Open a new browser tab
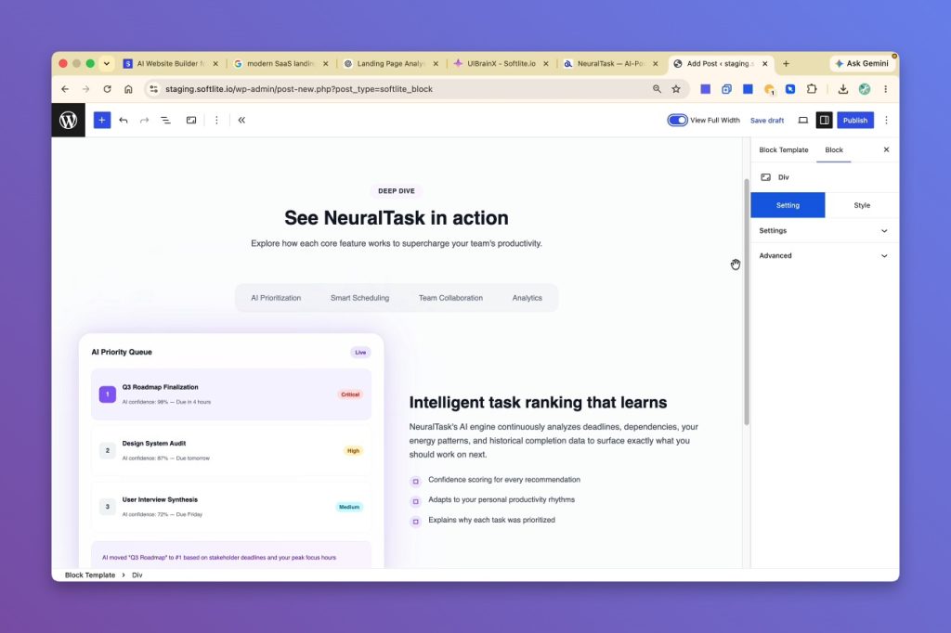The image size is (951, 633). point(786,64)
